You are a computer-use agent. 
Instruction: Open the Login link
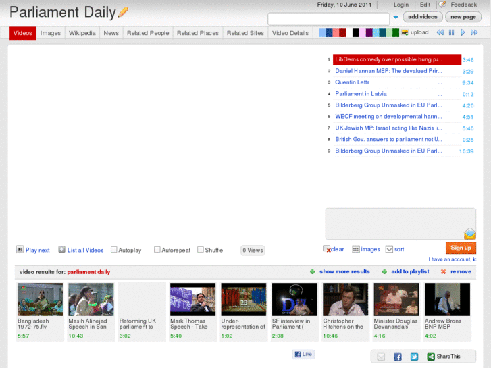tap(401, 5)
